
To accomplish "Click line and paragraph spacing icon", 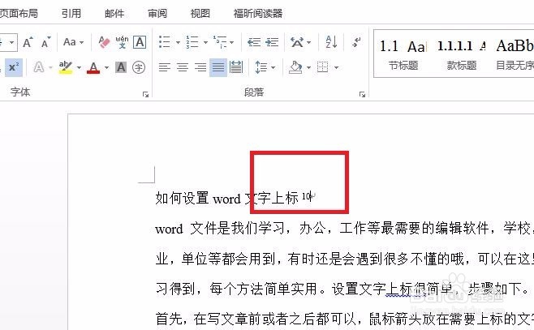I will coord(261,67).
